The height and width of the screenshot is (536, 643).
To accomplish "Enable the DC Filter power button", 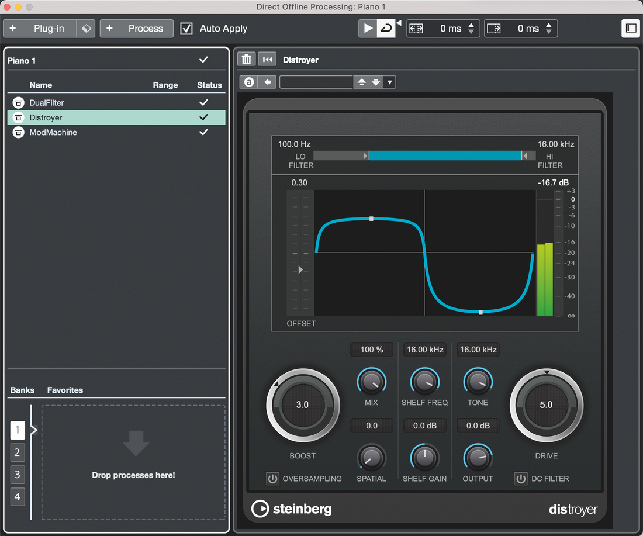I will coord(521,479).
